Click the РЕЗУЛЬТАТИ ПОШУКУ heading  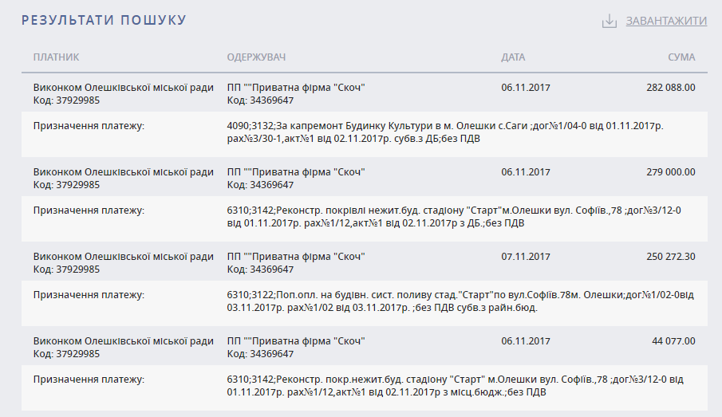pos(104,20)
